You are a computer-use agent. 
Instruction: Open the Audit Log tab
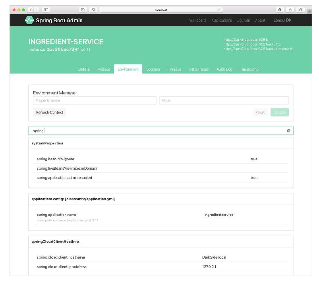pyautogui.click(x=224, y=69)
